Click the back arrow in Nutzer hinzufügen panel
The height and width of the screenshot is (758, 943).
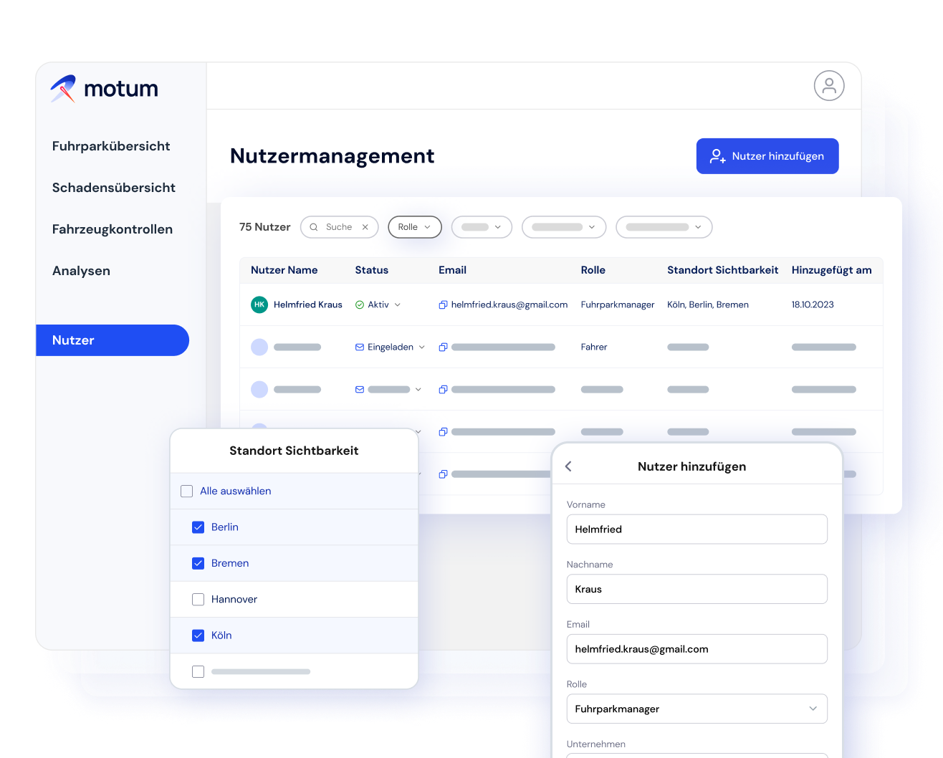[568, 466]
